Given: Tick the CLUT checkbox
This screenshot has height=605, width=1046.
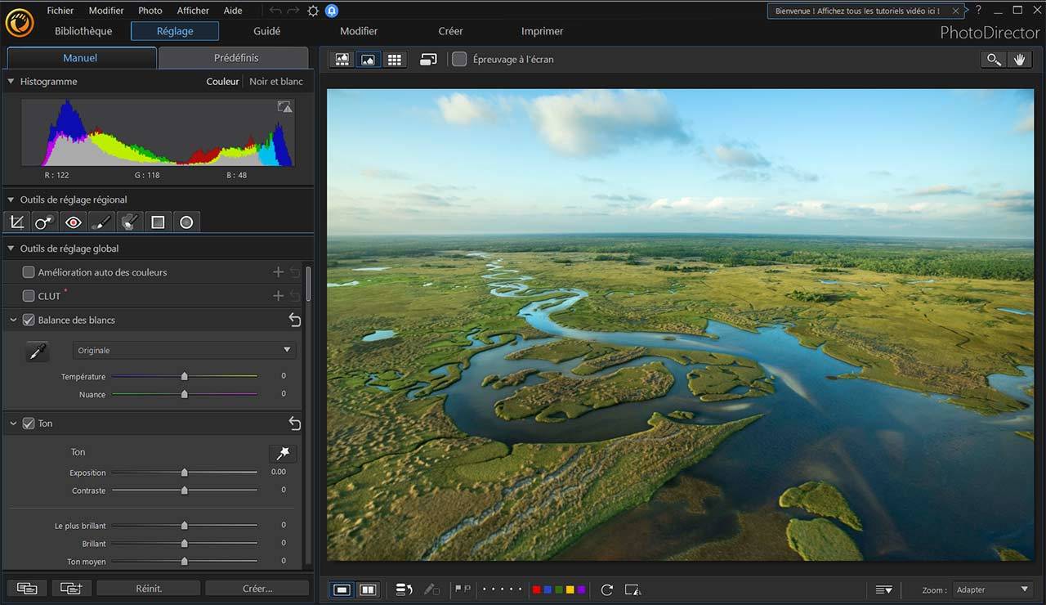Looking at the screenshot, I should coord(29,296).
